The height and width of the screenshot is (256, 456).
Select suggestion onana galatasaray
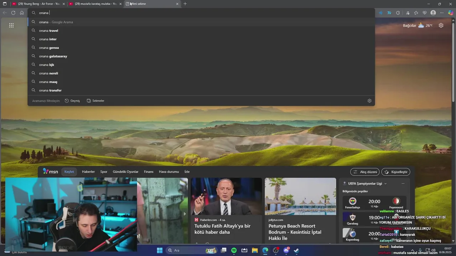(x=201, y=56)
